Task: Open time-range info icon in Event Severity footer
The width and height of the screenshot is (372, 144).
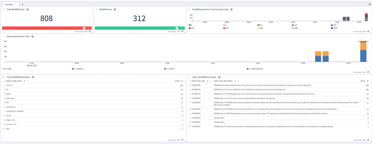Action: tap(368, 72)
